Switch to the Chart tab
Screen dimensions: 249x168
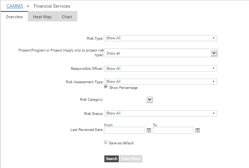coord(67,17)
